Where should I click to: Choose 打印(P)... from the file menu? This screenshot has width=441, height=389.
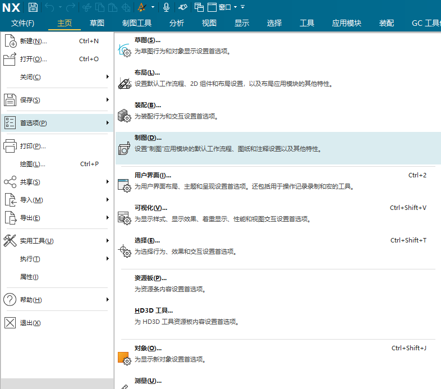tap(57, 146)
